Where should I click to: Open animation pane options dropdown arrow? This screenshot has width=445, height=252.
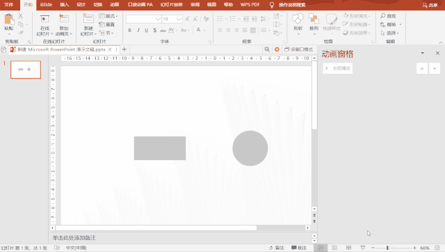tap(423, 53)
